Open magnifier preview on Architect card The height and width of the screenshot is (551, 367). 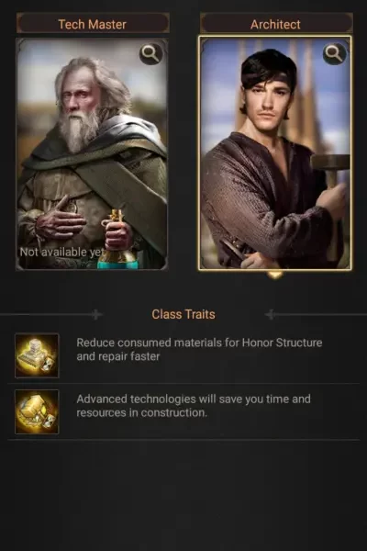click(334, 54)
